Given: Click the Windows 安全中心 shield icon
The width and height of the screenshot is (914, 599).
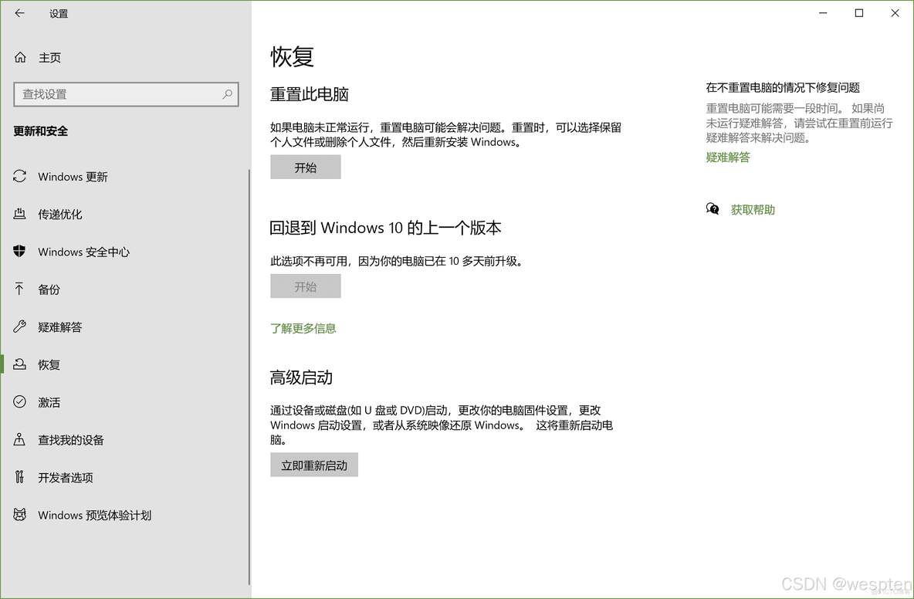Looking at the screenshot, I should (x=20, y=251).
